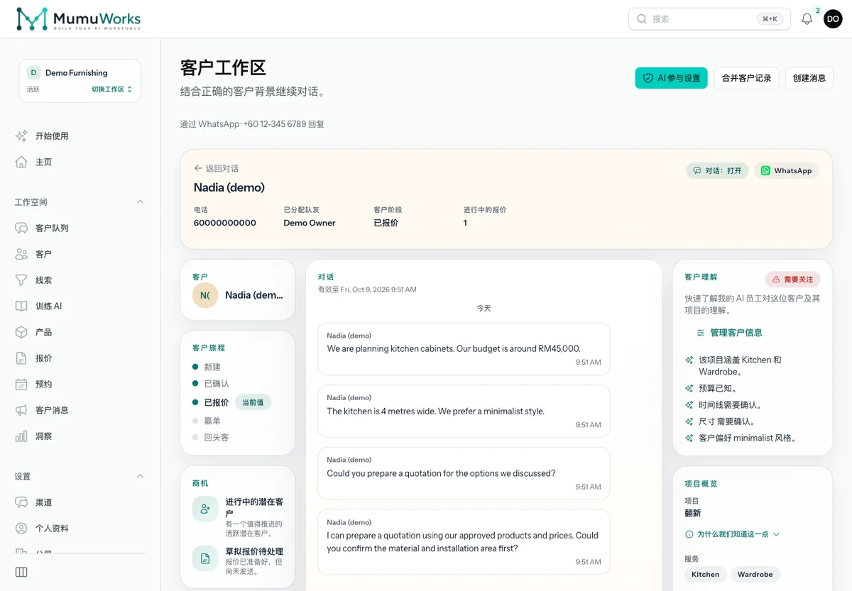
Task: Open the 管理客户信息 link
Action: tap(729, 333)
